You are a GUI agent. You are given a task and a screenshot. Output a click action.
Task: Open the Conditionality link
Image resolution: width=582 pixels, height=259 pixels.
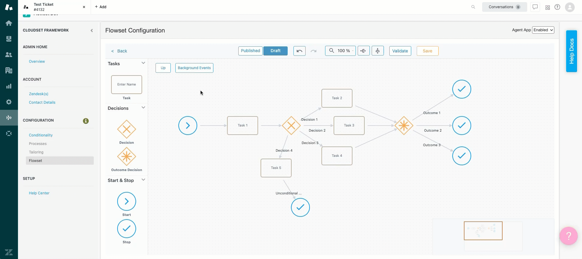tap(41, 135)
